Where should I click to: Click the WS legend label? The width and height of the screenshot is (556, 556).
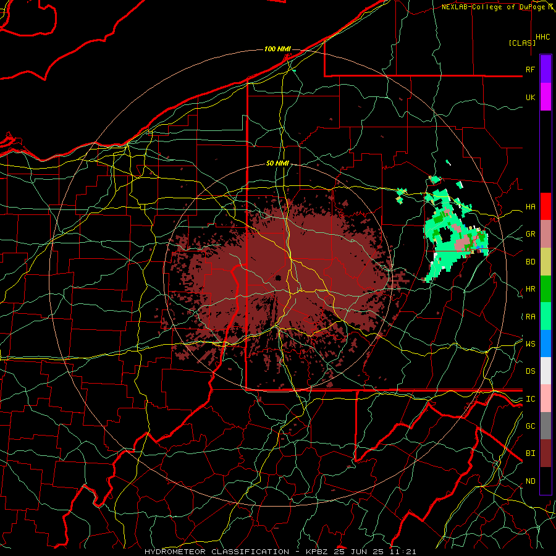point(530,344)
